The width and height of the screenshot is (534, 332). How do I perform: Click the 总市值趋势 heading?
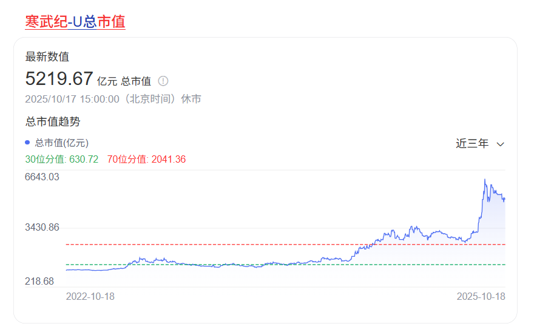pyautogui.click(x=53, y=121)
